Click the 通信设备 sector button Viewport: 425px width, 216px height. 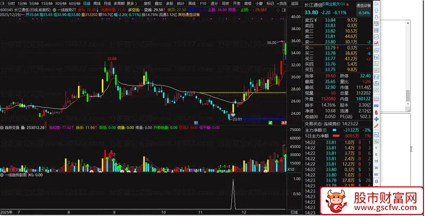coord(363,5)
